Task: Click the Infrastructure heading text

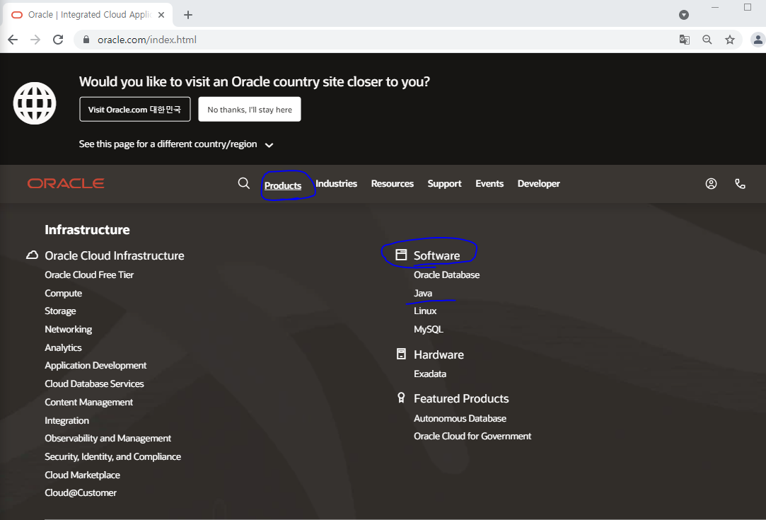Action: [x=88, y=230]
